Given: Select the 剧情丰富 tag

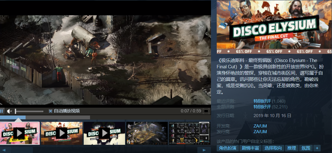Looking at the screenshot, I should click(251, 148).
